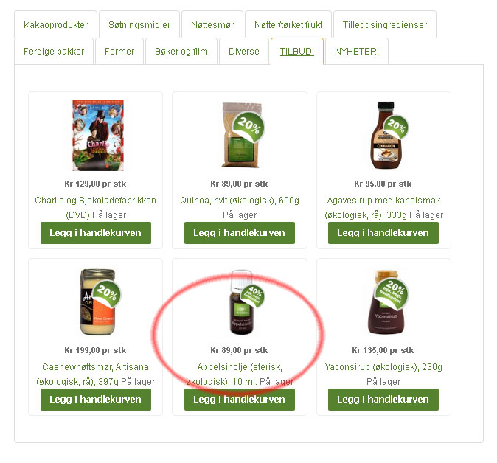Switch to the NYHETER! tab

357,52
